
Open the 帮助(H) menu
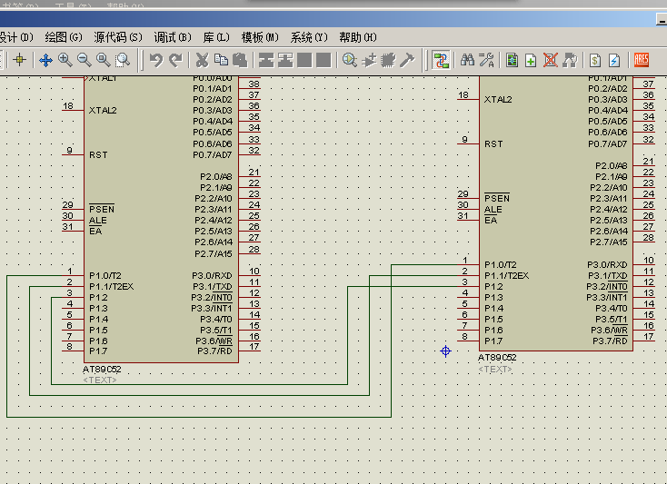[x=358, y=37]
